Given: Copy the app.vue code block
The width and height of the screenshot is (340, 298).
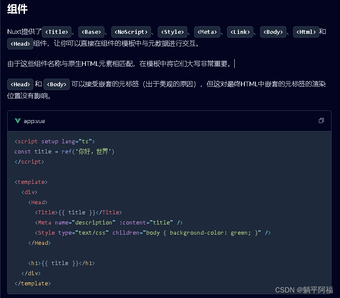Looking at the screenshot, I should (321, 120).
